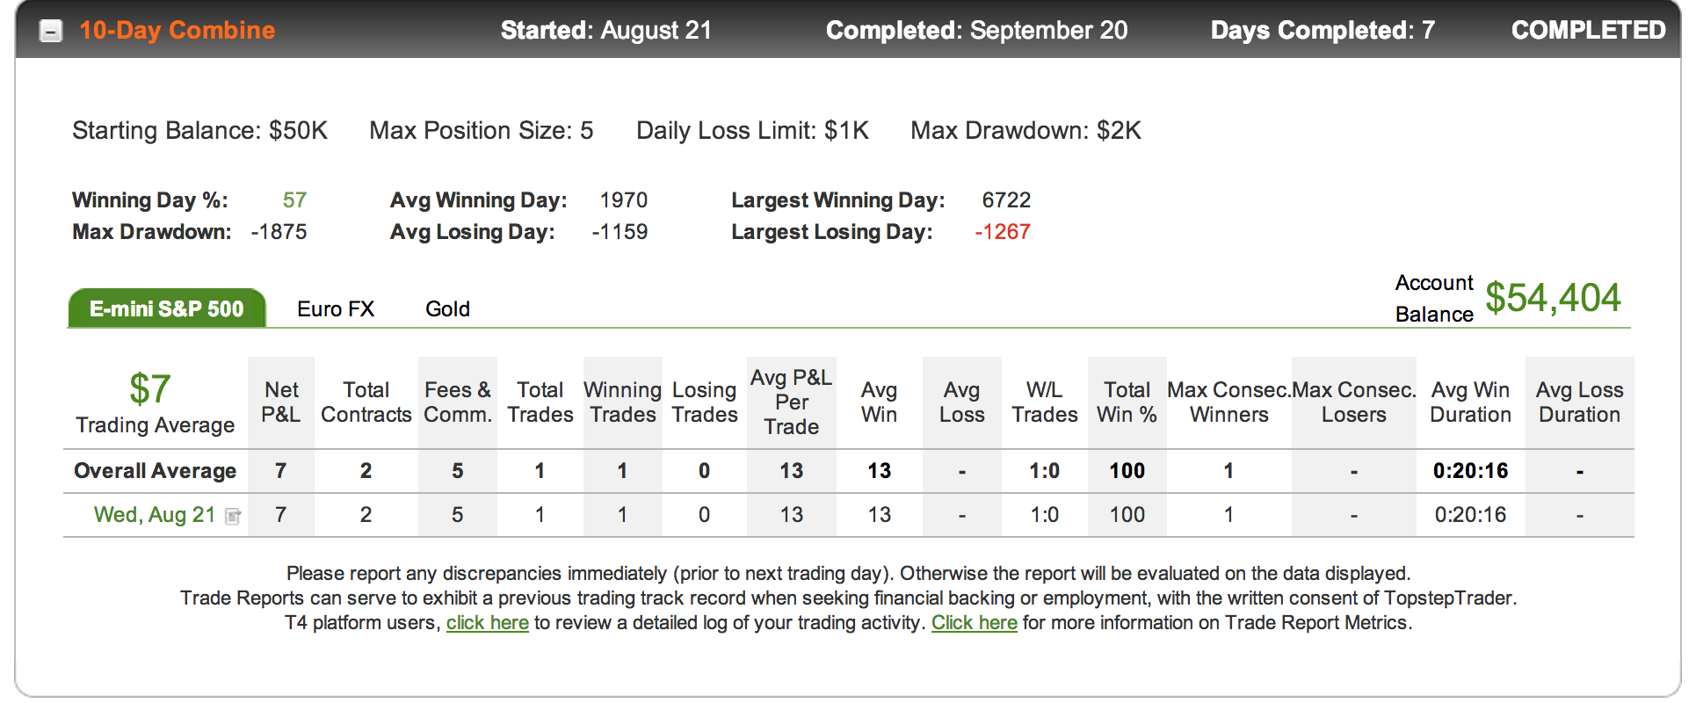Click the Max Consec. Winners header
1696x703 pixels.
click(x=1229, y=402)
